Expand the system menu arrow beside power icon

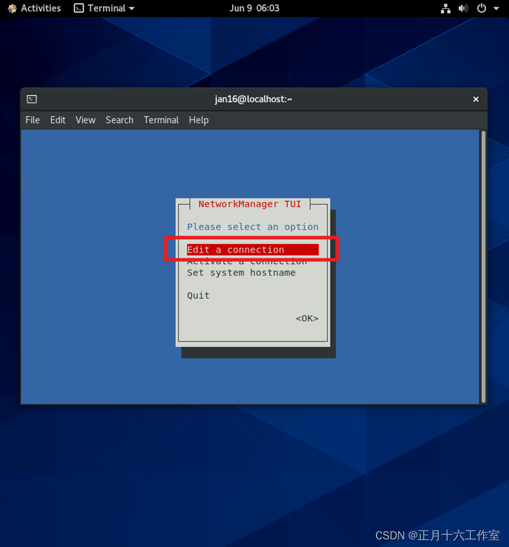[496, 9]
